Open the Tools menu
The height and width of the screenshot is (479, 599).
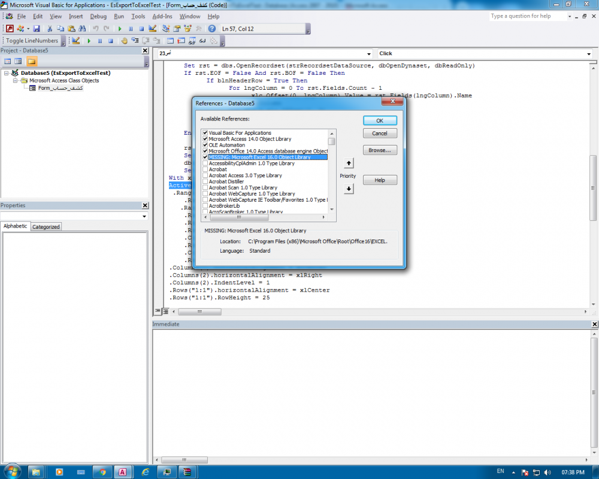click(x=138, y=16)
